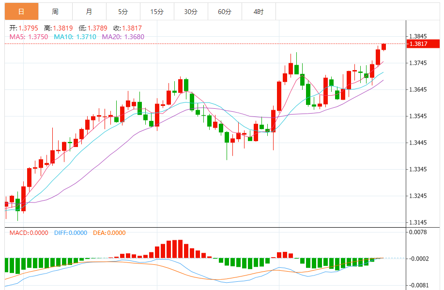Click the 1.3145 price axis label
The height and width of the screenshot is (290, 444).
tap(418, 222)
